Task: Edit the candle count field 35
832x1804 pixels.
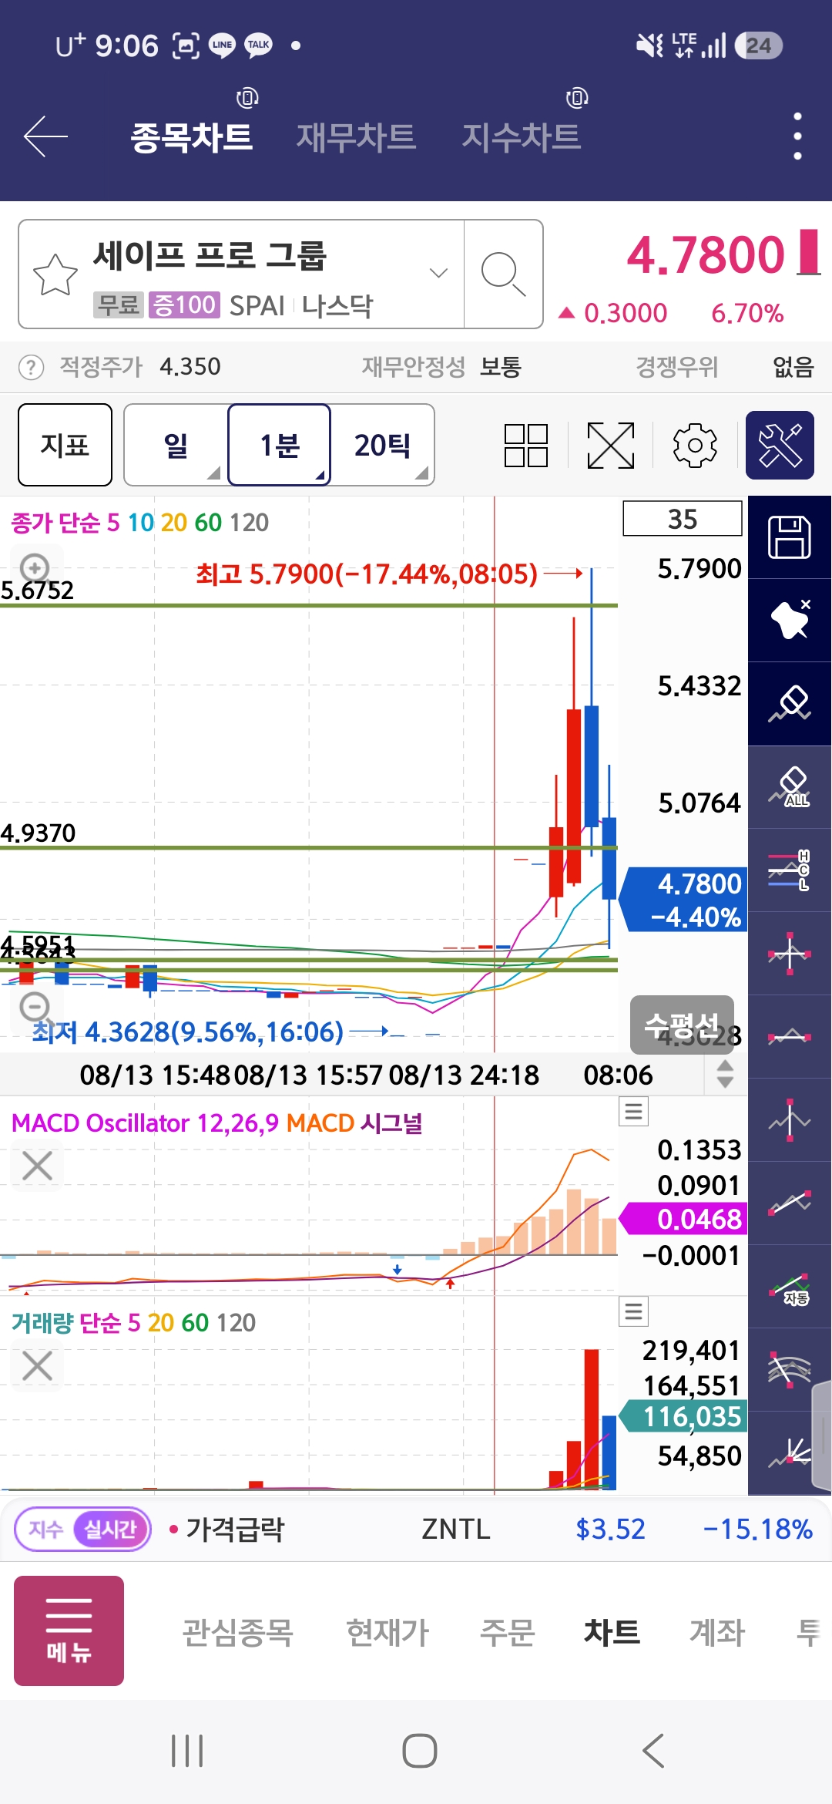Action: [x=682, y=519]
